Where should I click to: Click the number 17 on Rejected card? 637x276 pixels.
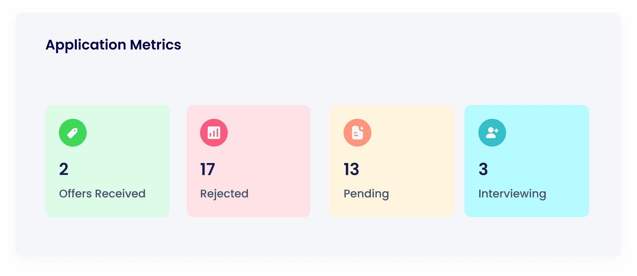pyautogui.click(x=207, y=169)
